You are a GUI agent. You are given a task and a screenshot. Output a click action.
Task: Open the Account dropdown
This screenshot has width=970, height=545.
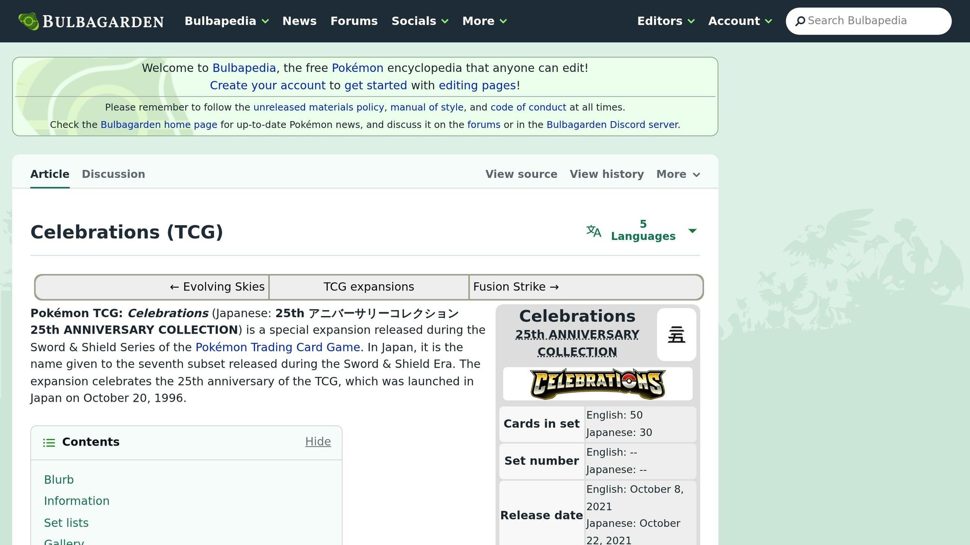coord(740,21)
